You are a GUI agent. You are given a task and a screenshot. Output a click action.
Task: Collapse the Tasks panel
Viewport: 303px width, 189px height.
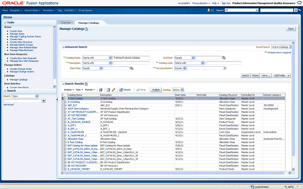point(5,22)
